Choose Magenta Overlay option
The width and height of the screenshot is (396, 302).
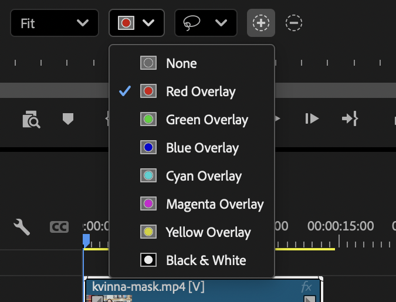pyautogui.click(x=192, y=203)
